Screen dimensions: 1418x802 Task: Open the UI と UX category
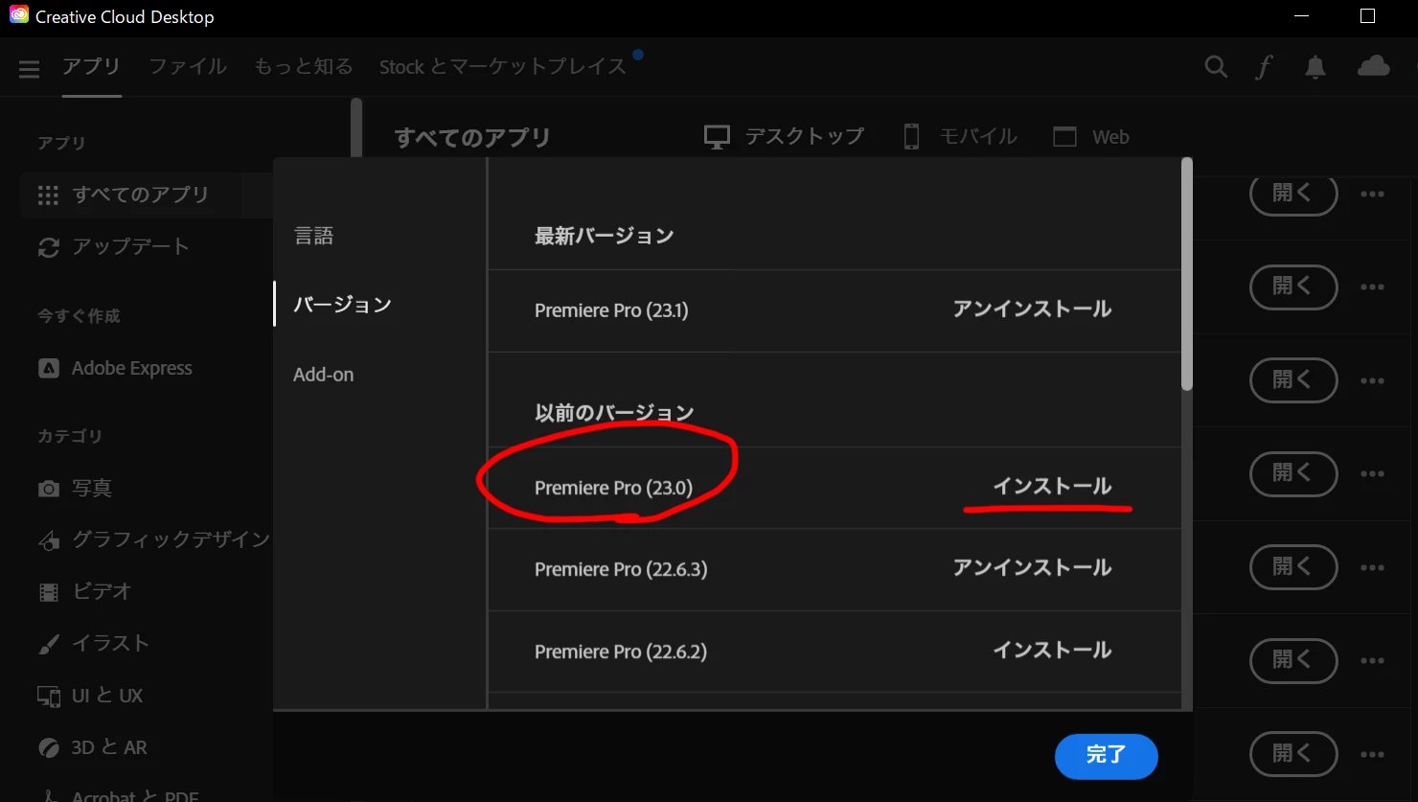tap(107, 696)
